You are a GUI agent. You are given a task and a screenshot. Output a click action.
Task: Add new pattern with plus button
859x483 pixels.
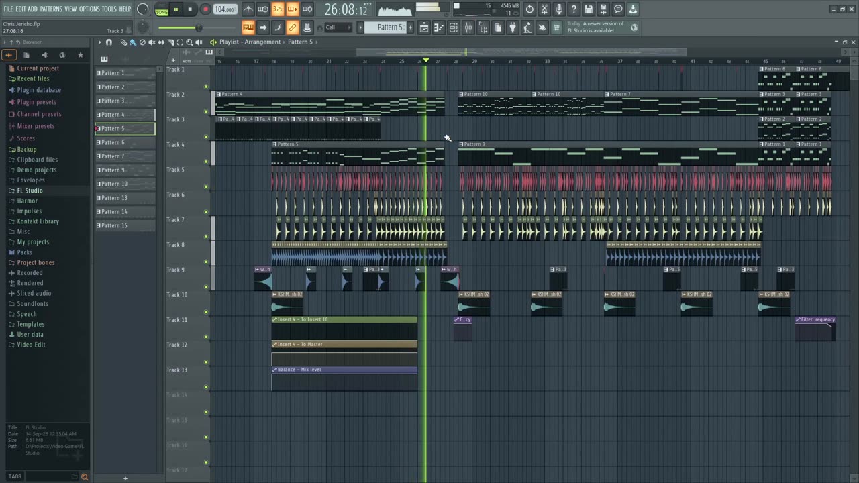pos(409,28)
